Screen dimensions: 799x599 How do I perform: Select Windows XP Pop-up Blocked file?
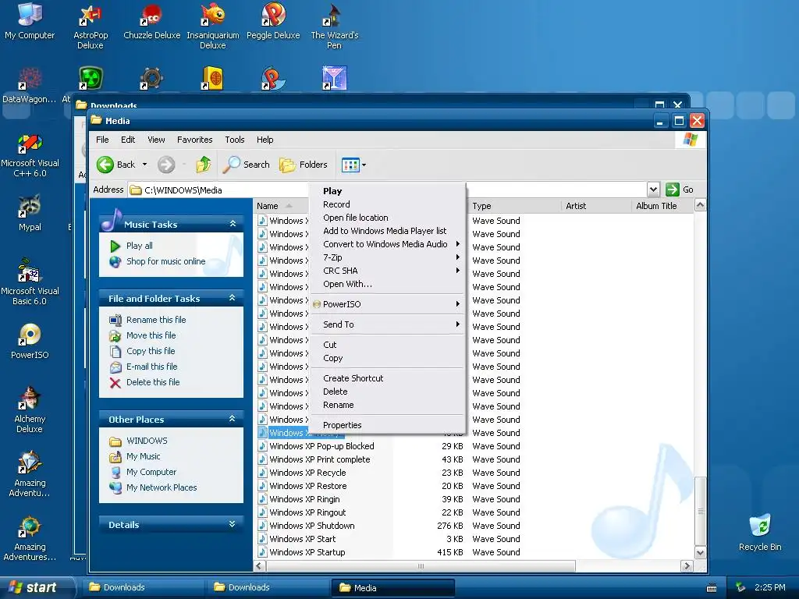(321, 446)
